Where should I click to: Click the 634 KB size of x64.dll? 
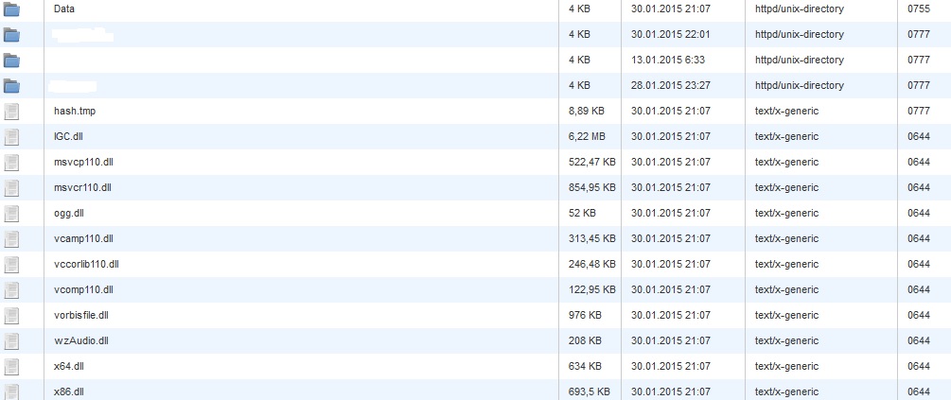pyautogui.click(x=585, y=365)
